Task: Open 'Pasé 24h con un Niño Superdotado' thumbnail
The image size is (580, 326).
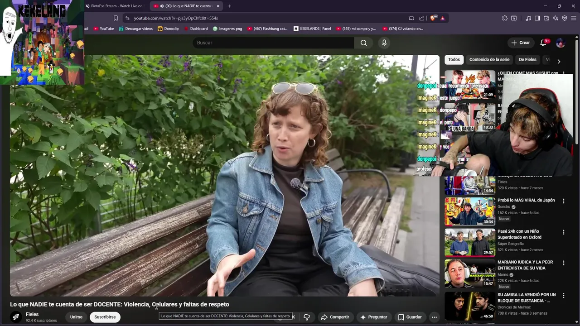Action: tap(470, 242)
